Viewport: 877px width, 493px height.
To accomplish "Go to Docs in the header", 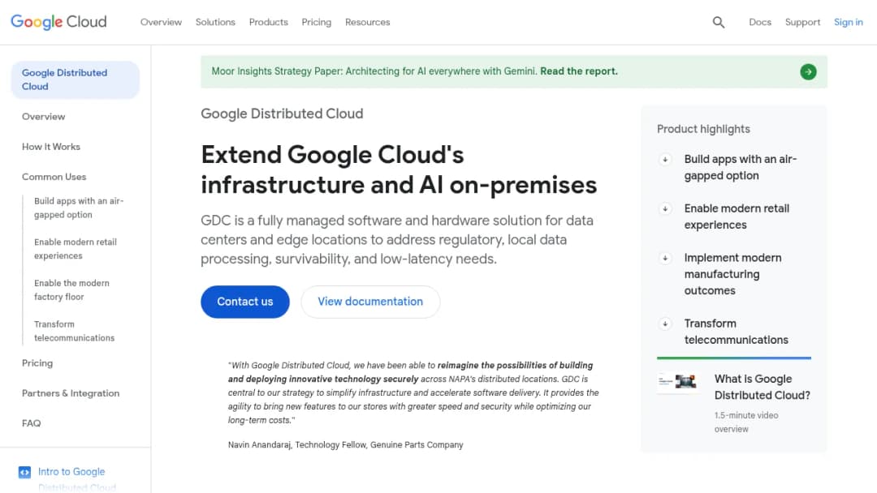I will click(x=760, y=23).
